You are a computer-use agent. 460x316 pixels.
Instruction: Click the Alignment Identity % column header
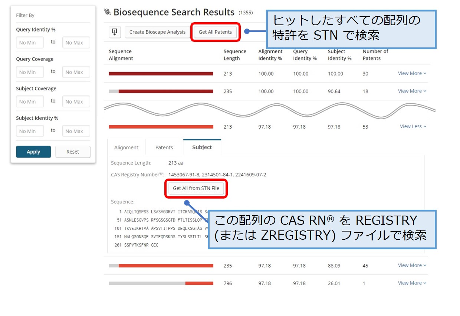tap(270, 55)
